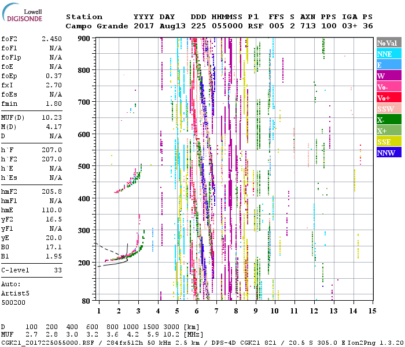The image size is (405, 347).
Task: Select the NoVal legend color box
Action: [x=388, y=43]
